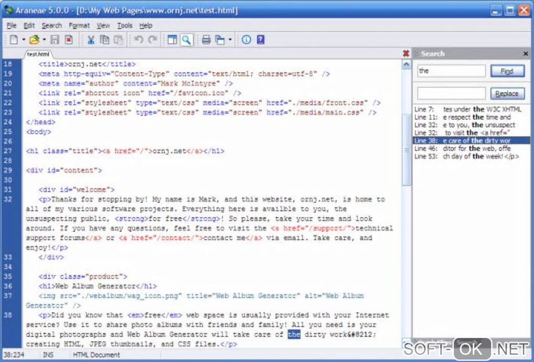Click the search field containing 'the'

coord(451,71)
